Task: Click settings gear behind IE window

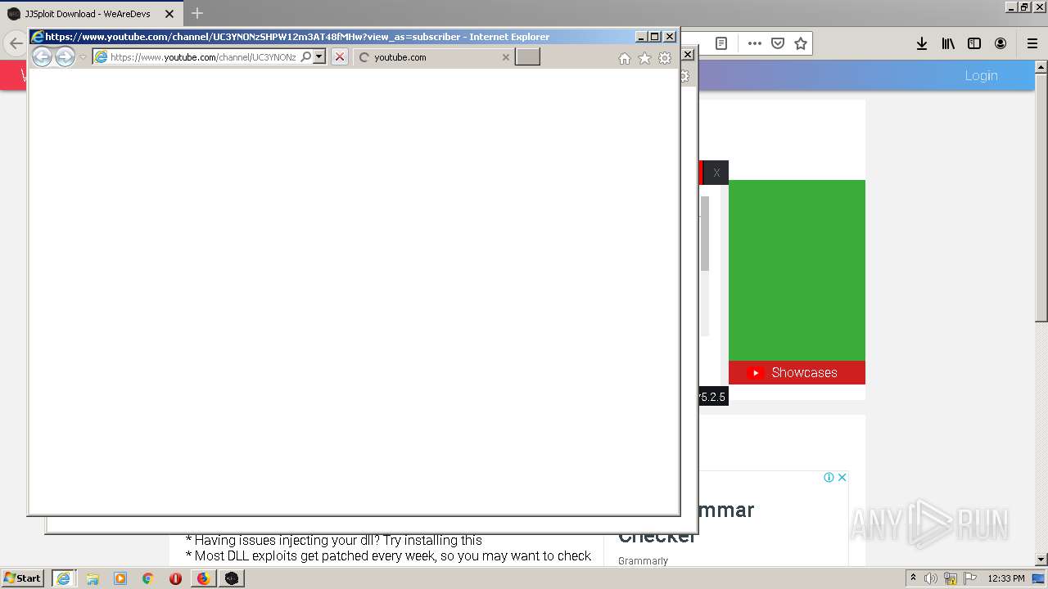Action: pyautogui.click(x=685, y=76)
